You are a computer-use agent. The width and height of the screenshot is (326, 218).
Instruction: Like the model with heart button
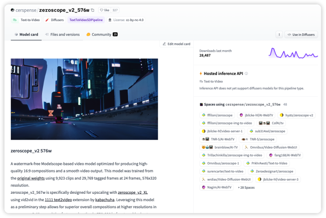coord(105,10)
